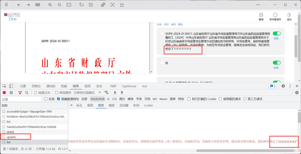This screenshot has width=301, height=154.
Task: Enable the 停用缓存 checkbox
Action: coord(56,93)
